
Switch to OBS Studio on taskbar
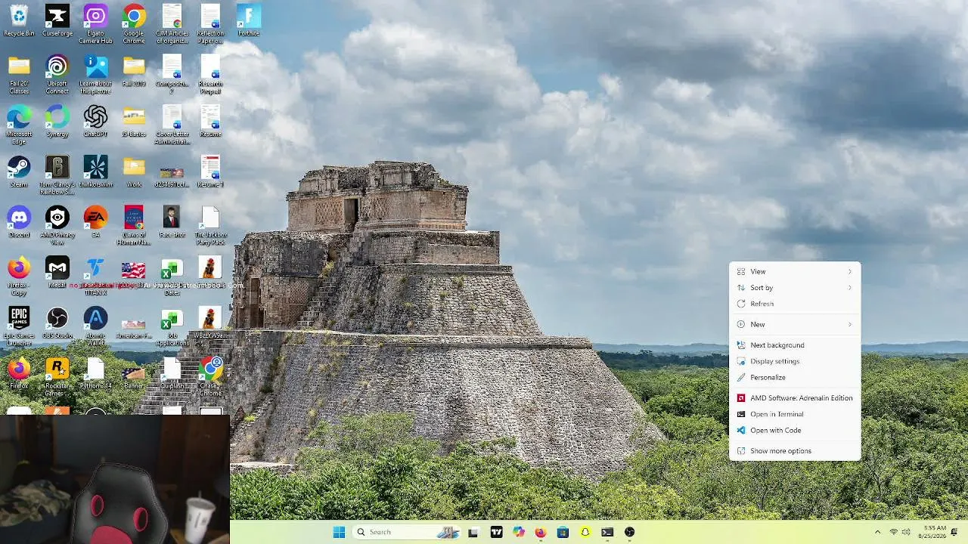tap(629, 532)
